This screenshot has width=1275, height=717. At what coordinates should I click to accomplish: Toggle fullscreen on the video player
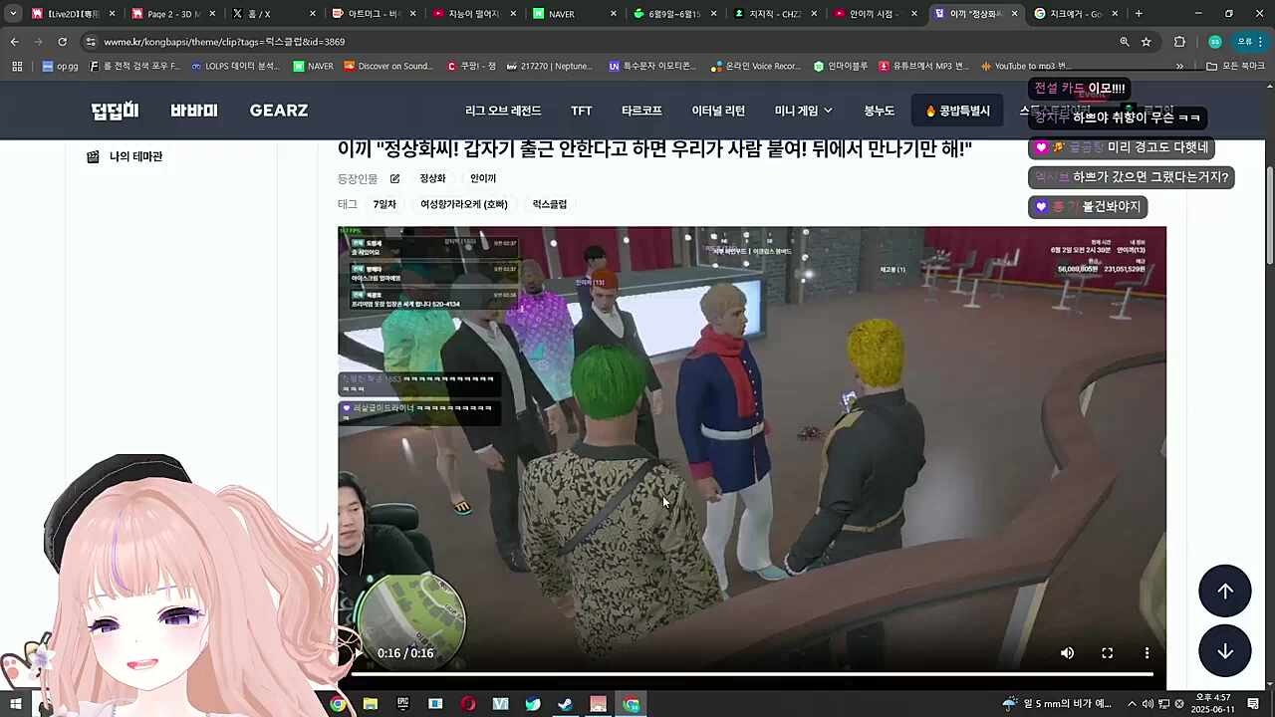coord(1107,653)
